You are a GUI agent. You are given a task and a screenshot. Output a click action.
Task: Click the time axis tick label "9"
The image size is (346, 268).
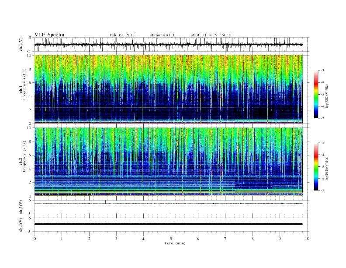pos(280,239)
